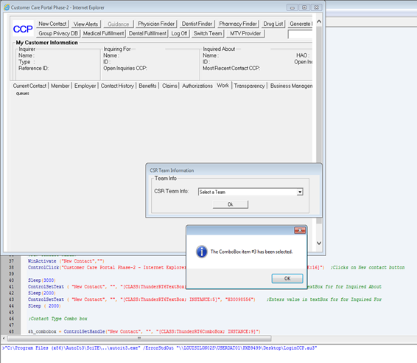Switch to the Member tab

[x=60, y=86]
